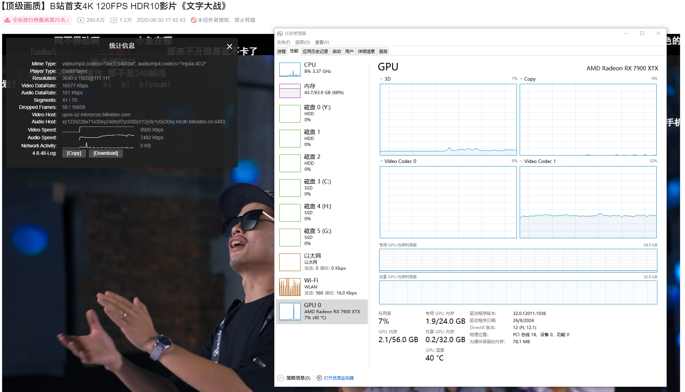This screenshot has width=685, height=392.
Task: Click the resource monitor icon beside 打开资源监视器
Action: click(x=319, y=378)
